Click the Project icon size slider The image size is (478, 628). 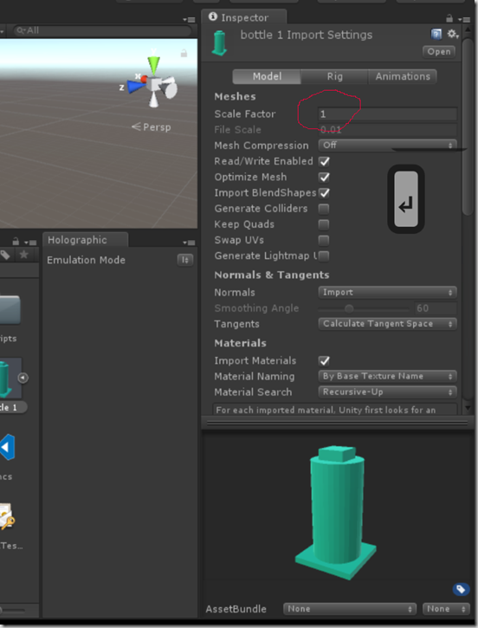pos(12,611)
